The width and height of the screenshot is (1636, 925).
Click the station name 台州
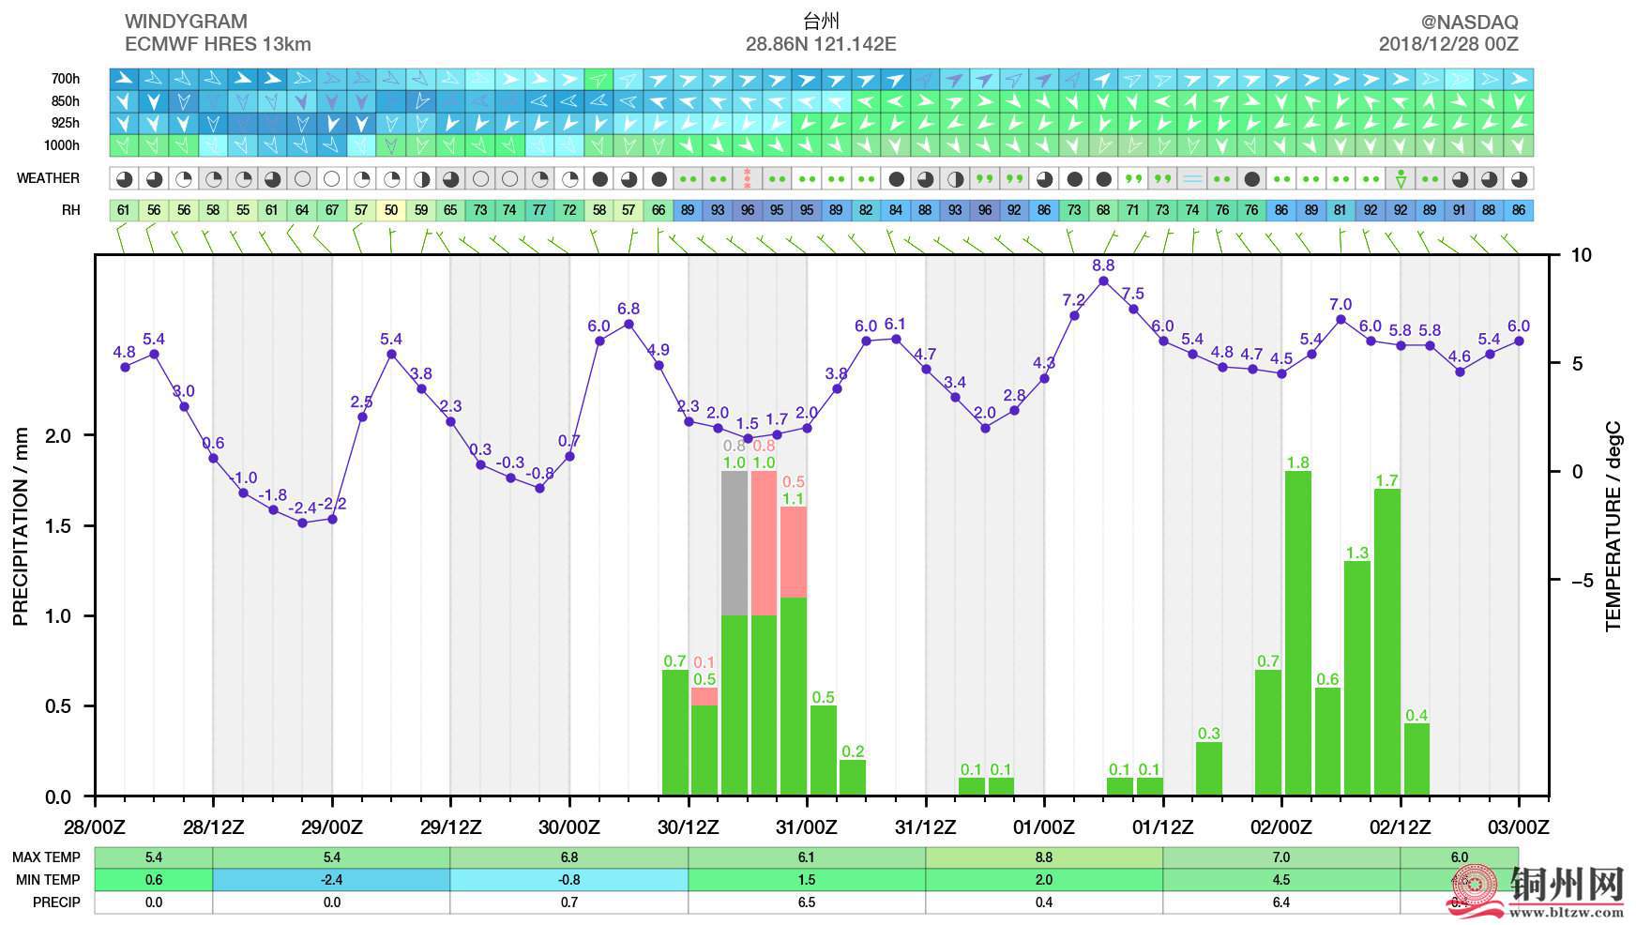821,22
